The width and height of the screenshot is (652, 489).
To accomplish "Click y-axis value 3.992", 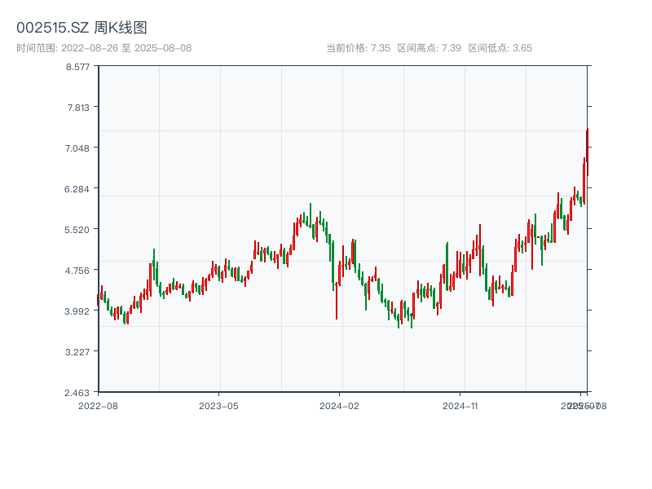I will point(77,311).
